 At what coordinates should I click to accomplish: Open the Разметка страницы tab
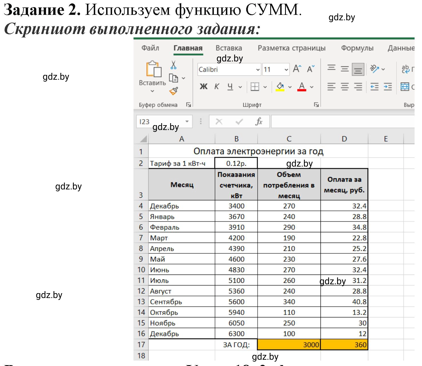292,48
